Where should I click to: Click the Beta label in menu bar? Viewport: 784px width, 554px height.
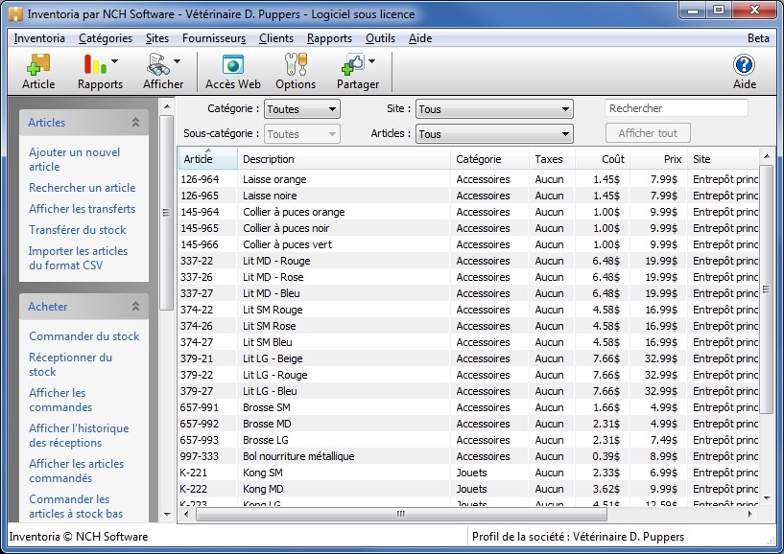pyautogui.click(x=758, y=38)
